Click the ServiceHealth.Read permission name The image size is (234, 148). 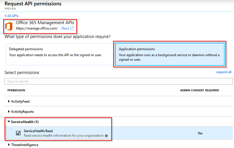coord(38,131)
